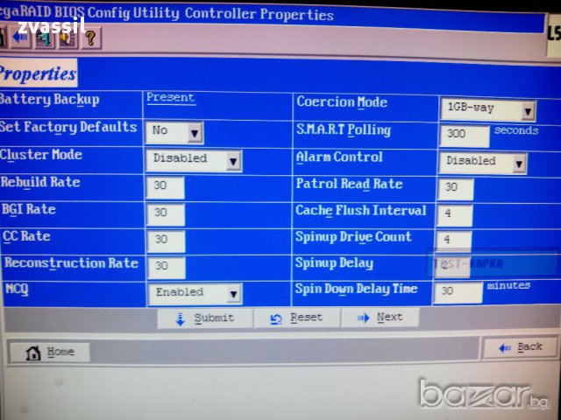The width and height of the screenshot is (561, 420).
Task: Click the undo arrow icon on Reset
Action: coord(276,318)
